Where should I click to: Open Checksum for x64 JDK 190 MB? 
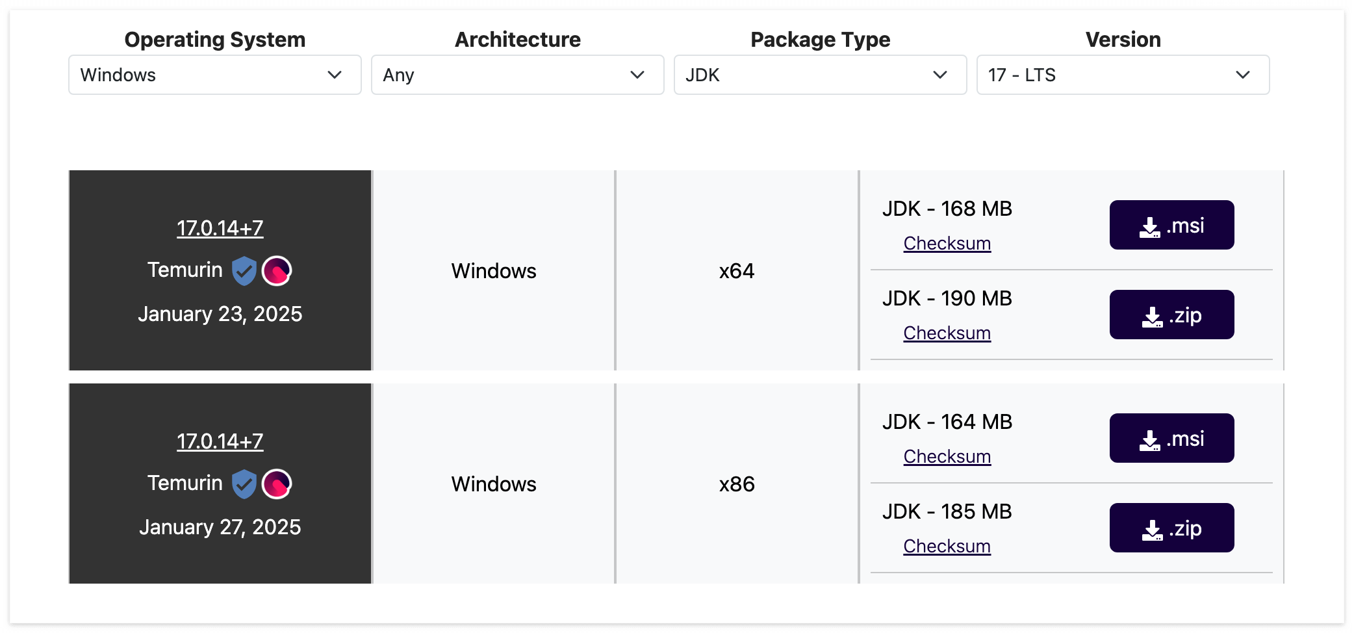[x=947, y=333]
